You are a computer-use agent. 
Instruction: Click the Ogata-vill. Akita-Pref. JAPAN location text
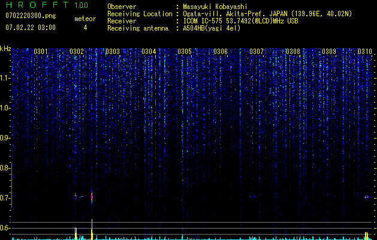267,14
